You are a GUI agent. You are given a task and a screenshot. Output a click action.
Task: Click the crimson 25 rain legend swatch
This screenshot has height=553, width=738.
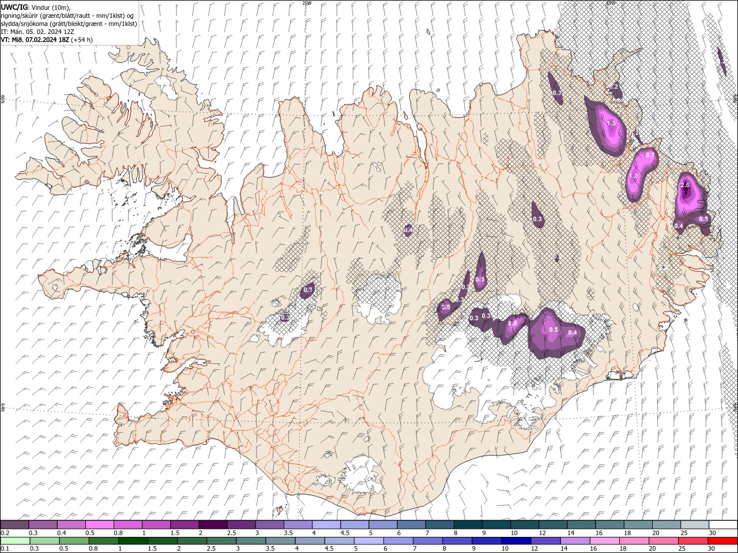693,541
